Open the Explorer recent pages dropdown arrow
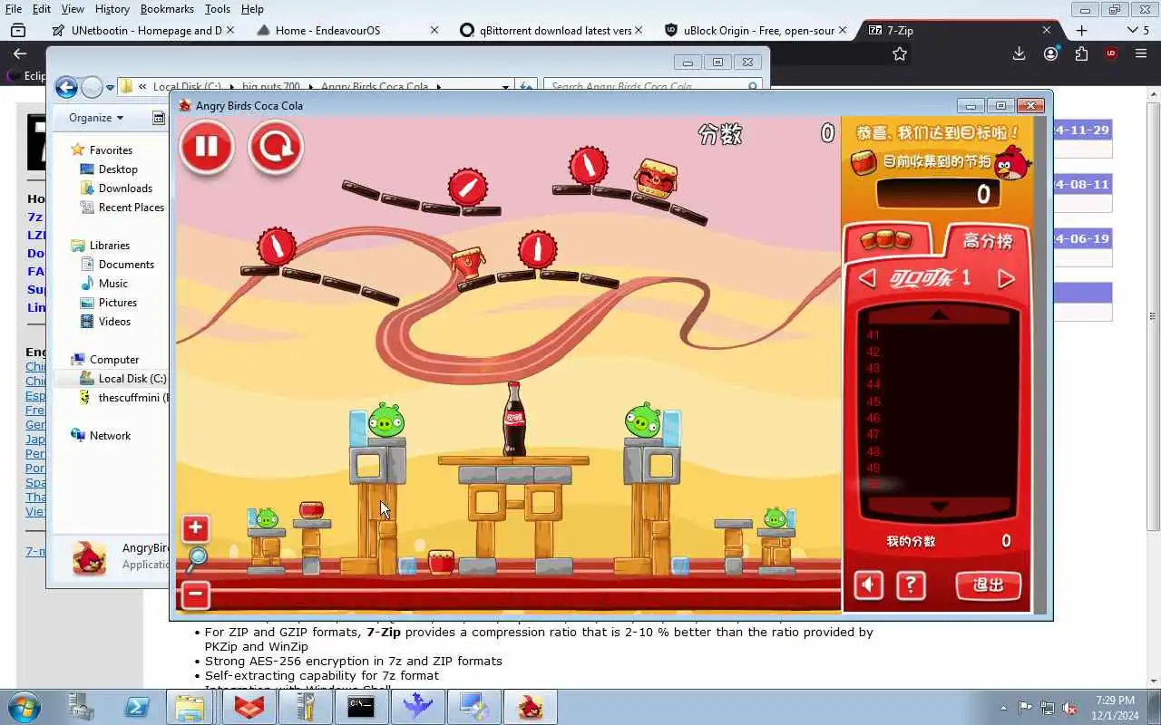Image resolution: width=1161 pixels, height=725 pixels. [110, 88]
